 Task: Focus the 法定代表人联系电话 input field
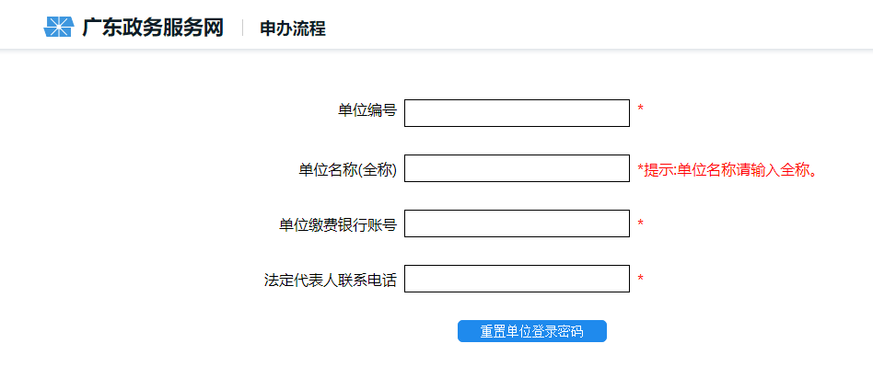[x=517, y=279]
